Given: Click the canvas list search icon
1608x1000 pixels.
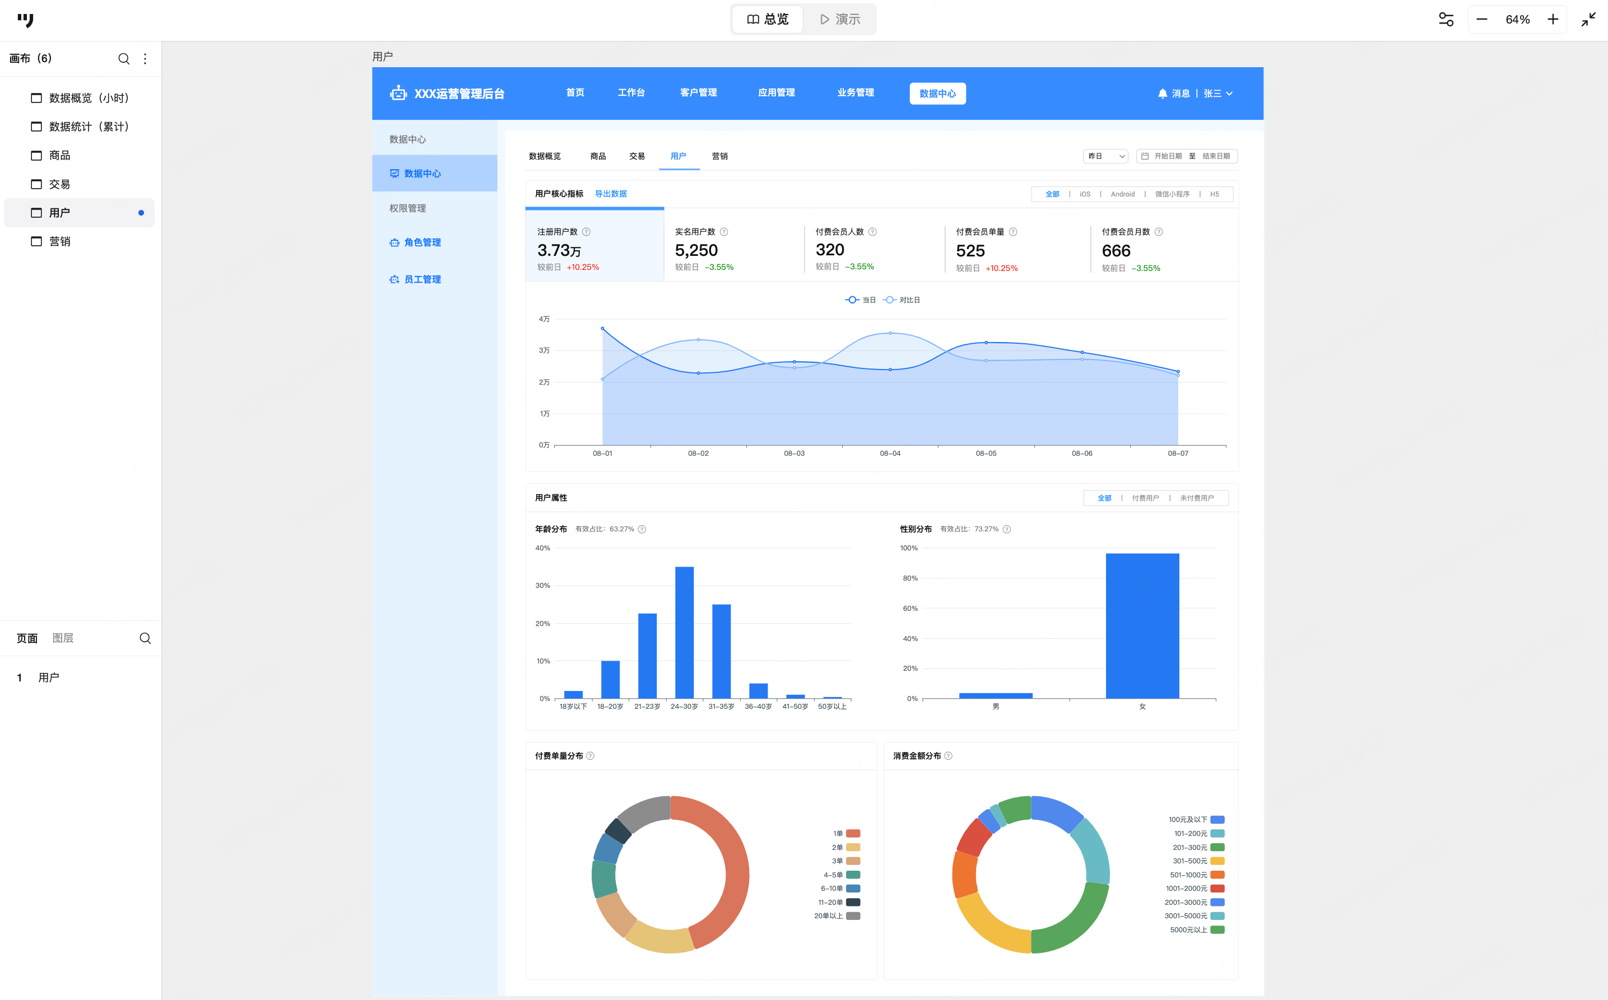Looking at the screenshot, I should 124,59.
